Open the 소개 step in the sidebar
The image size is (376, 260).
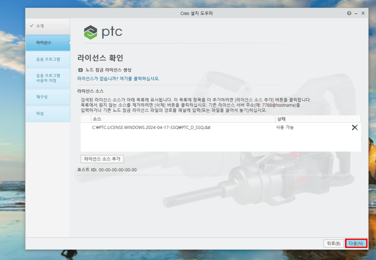point(48,26)
